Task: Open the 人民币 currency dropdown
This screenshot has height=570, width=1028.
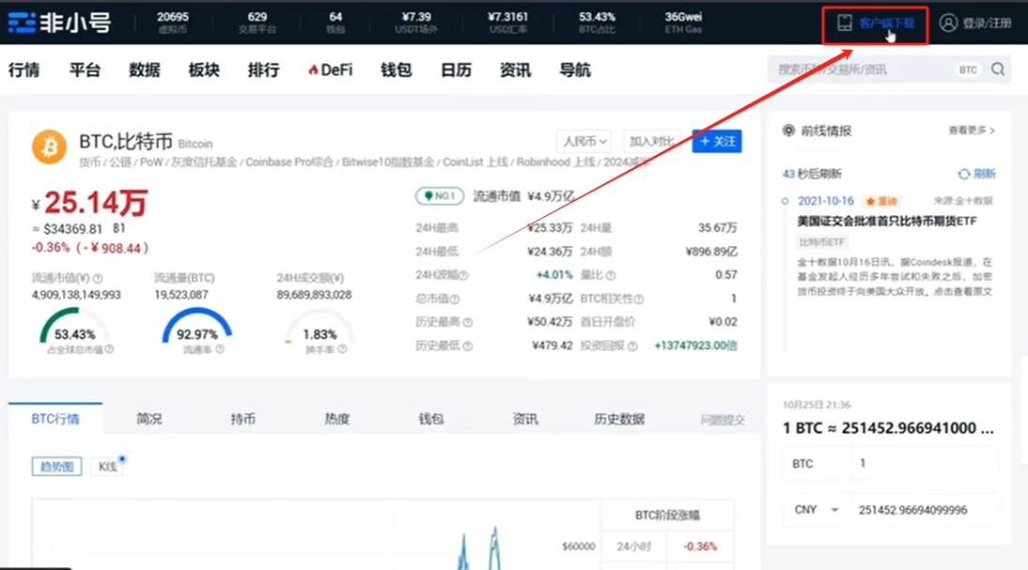Action: point(584,142)
